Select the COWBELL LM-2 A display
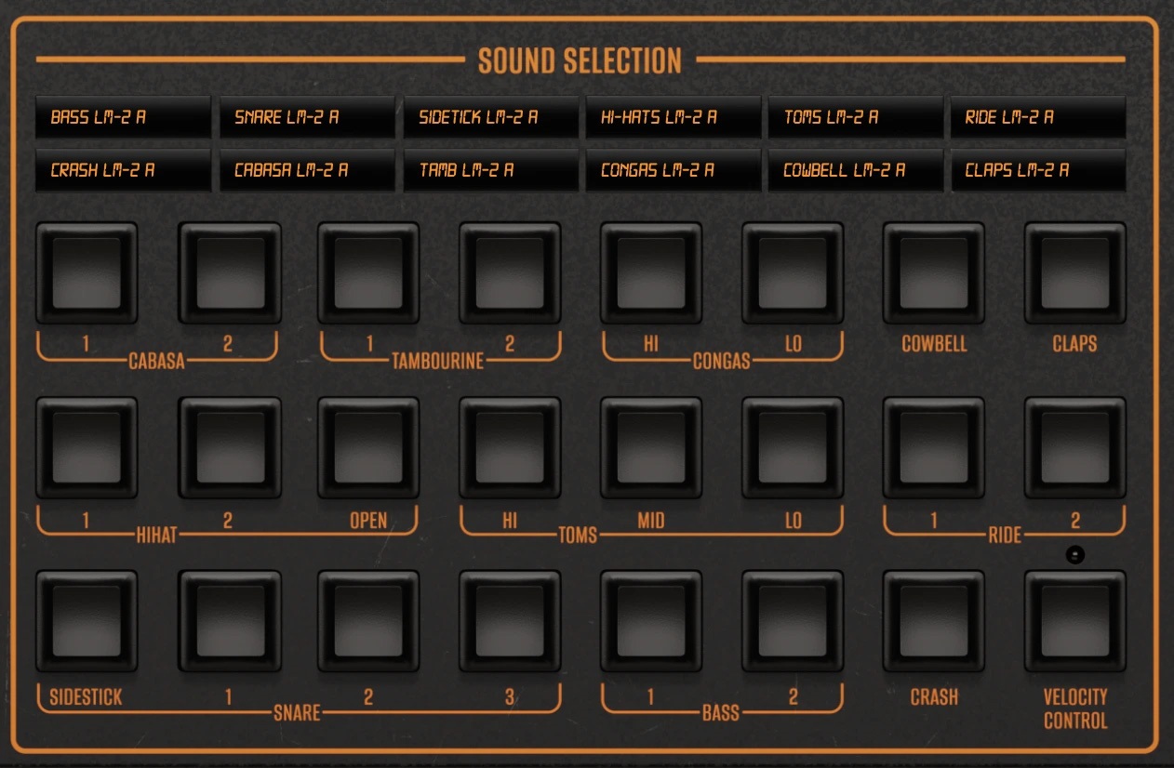Viewport: 1174px width, 768px height. click(x=855, y=170)
